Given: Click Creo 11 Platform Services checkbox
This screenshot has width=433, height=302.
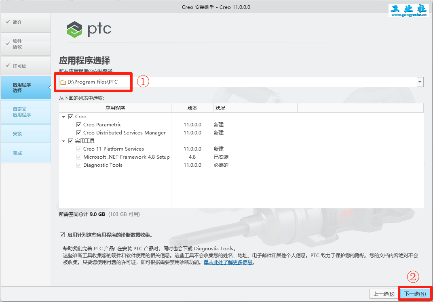Looking at the screenshot, I should [79, 149].
